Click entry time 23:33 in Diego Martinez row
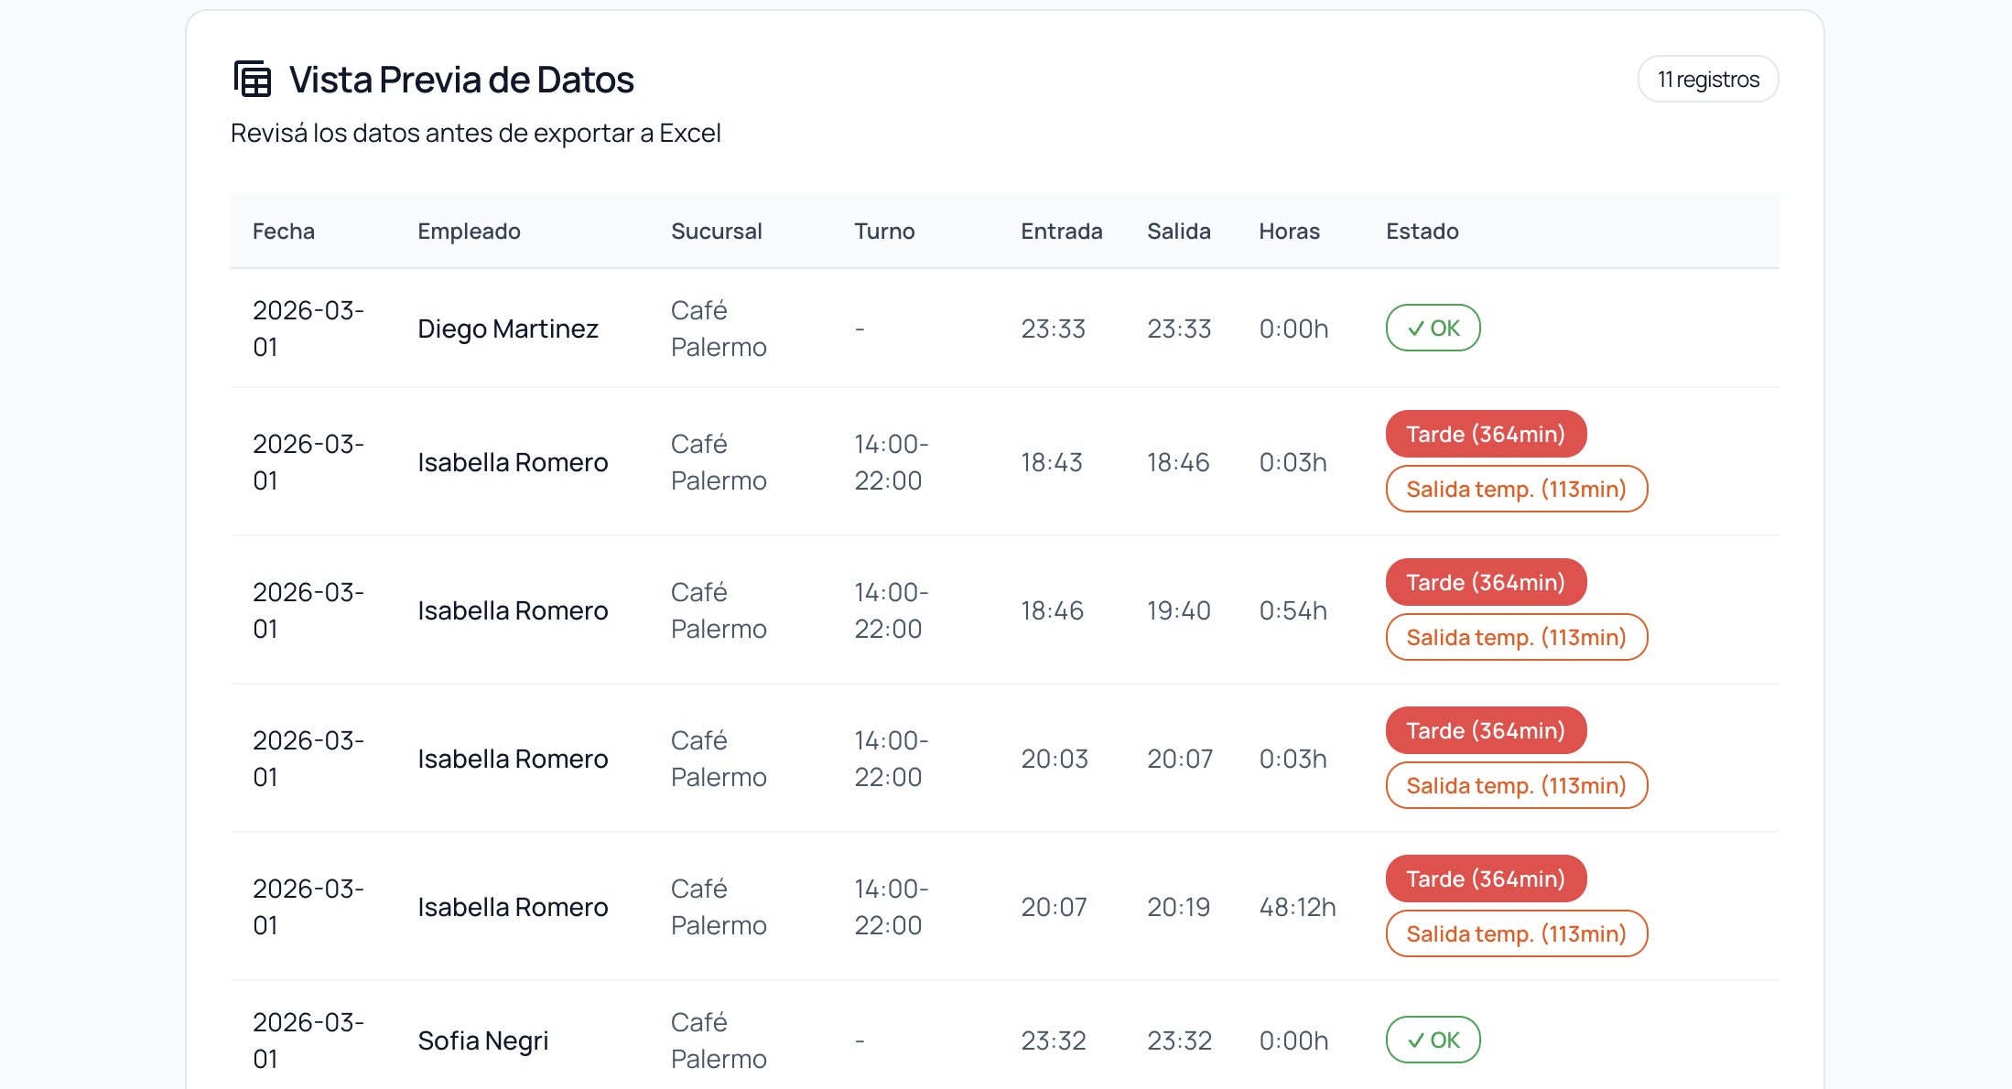The height and width of the screenshot is (1089, 2012). tap(1053, 329)
